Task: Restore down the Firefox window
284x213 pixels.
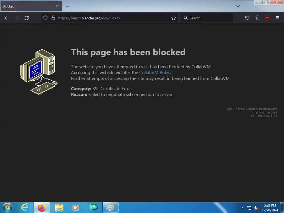Action: tap(266, 2)
